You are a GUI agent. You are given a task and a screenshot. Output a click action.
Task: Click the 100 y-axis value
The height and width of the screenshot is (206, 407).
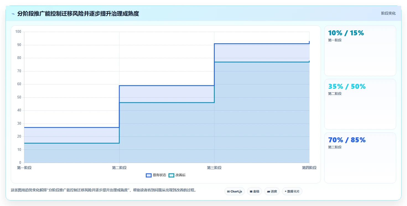[18, 32]
